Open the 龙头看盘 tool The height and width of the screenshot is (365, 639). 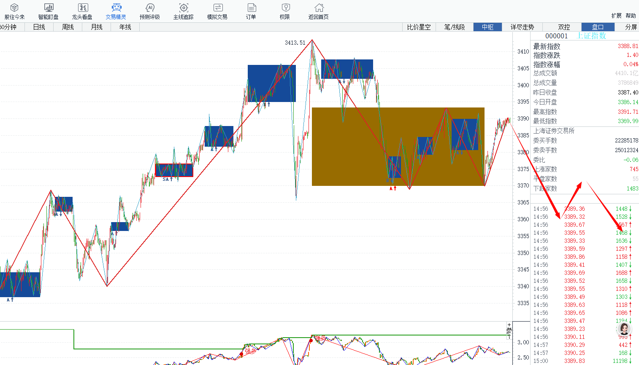(x=82, y=11)
